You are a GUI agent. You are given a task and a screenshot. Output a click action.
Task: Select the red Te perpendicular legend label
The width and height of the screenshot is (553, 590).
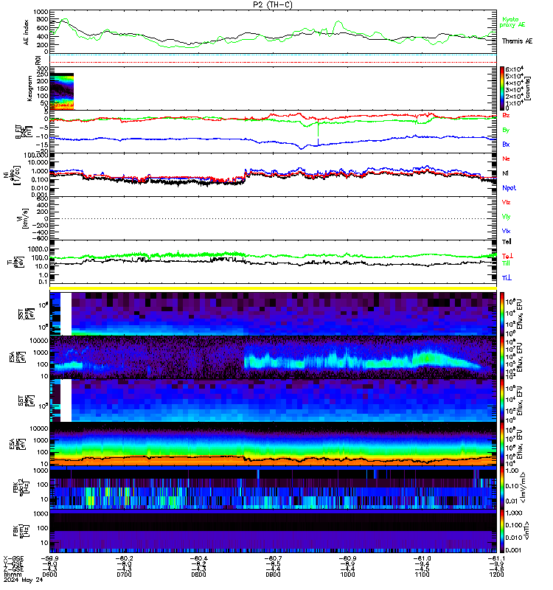coord(507,256)
